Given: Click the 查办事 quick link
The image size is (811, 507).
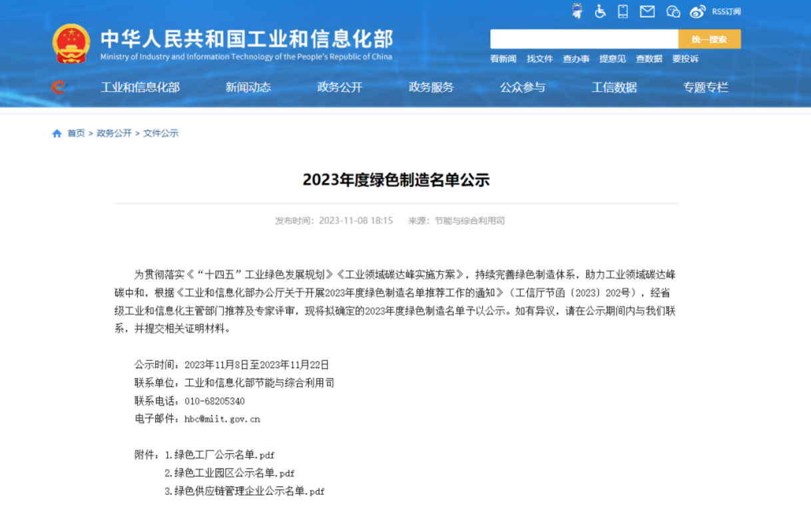Looking at the screenshot, I should 576,59.
